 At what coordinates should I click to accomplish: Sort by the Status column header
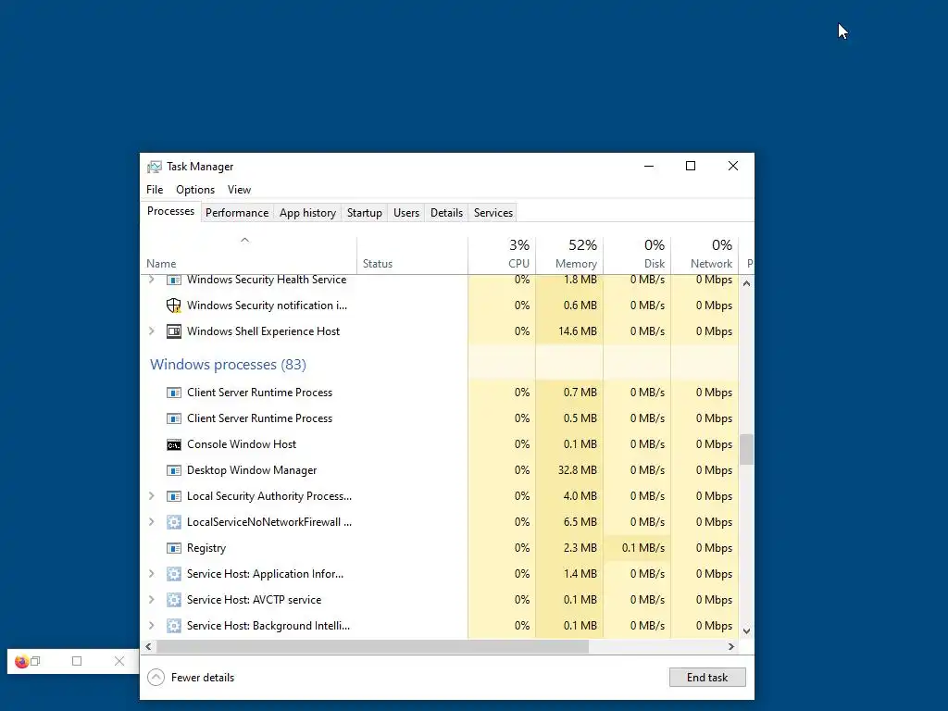412,256
